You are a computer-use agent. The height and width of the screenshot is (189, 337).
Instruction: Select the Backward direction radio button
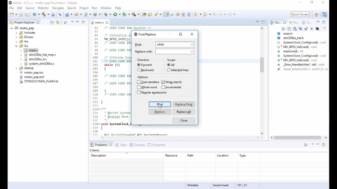[x=139, y=70]
